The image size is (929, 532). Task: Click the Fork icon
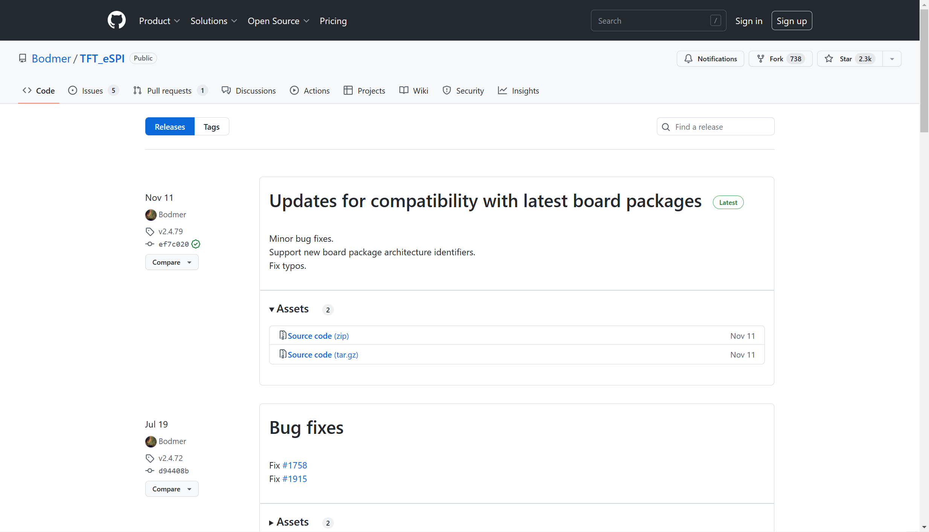tap(761, 59)
